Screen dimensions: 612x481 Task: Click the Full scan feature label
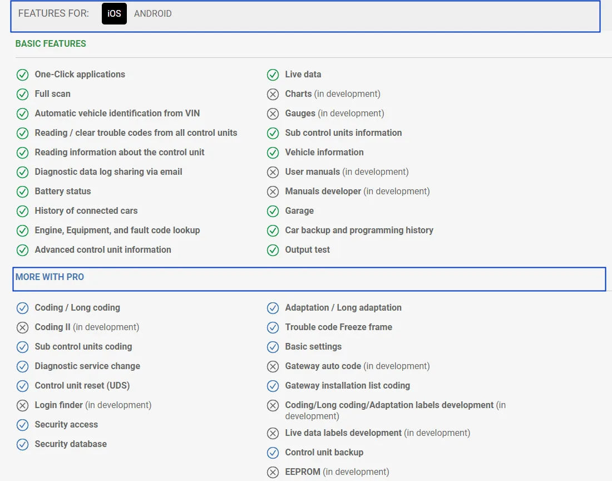tap(52, 94)
